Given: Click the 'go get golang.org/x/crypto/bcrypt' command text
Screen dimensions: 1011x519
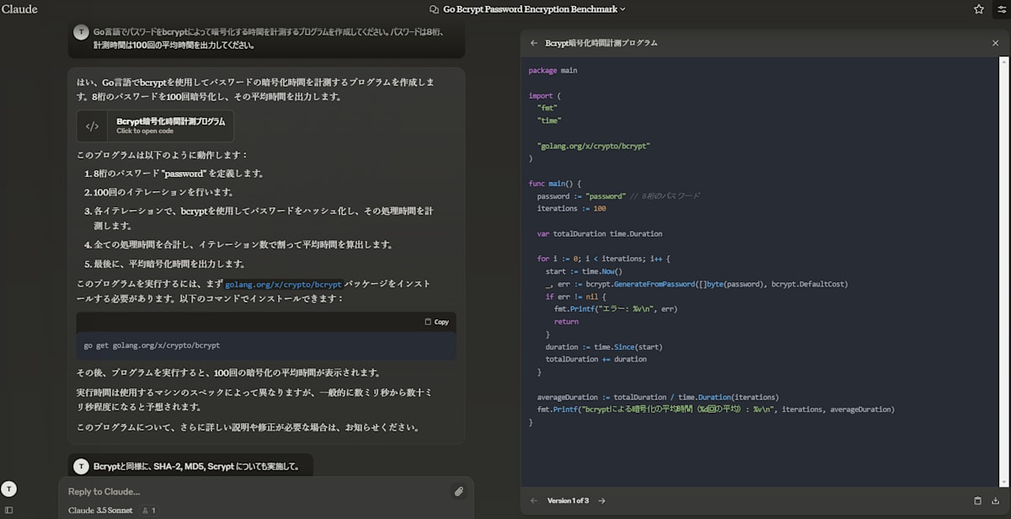Looking at the screenshot, I should click(152, 345).
